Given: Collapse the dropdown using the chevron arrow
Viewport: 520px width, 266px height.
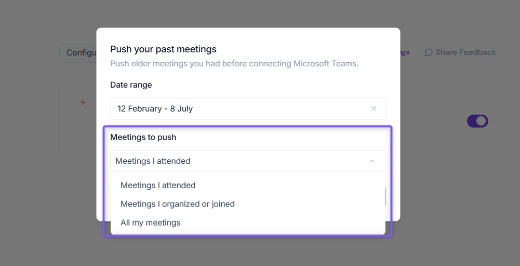Looking at the screenshot, I should click(371, 161).
